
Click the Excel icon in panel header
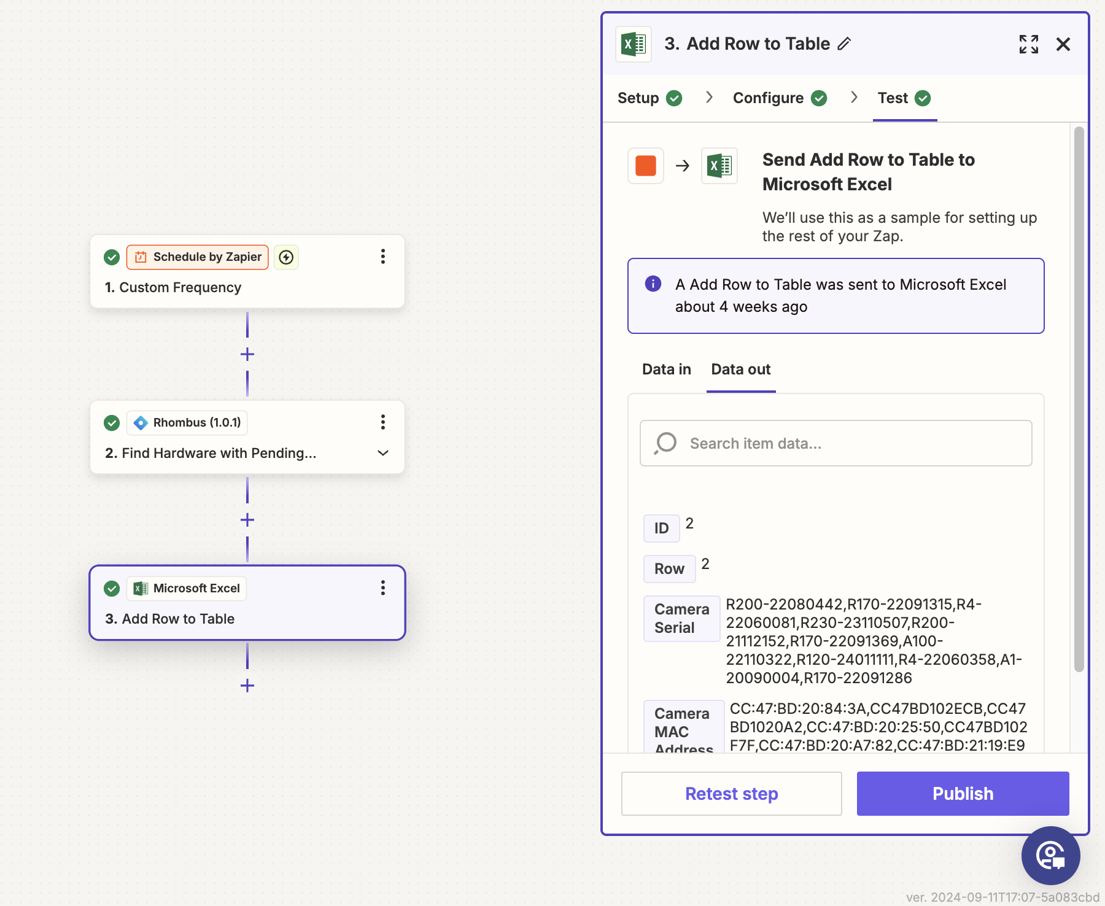[x=634, y=44]
